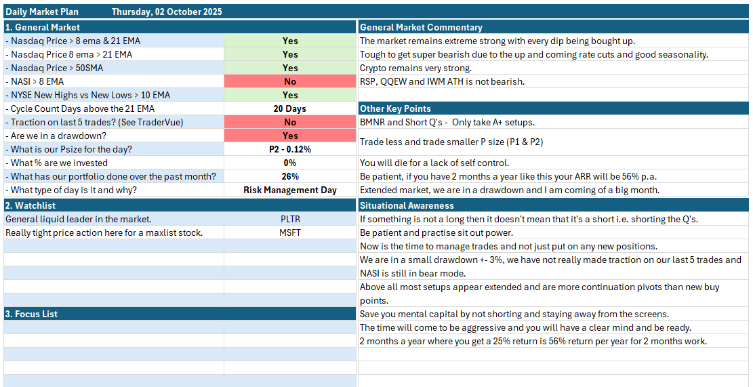Image resolution: width=753 pixels, height=387 pixels.
Task: Click the 'Daily Market Plan' title cell
Action: (42, 12)
